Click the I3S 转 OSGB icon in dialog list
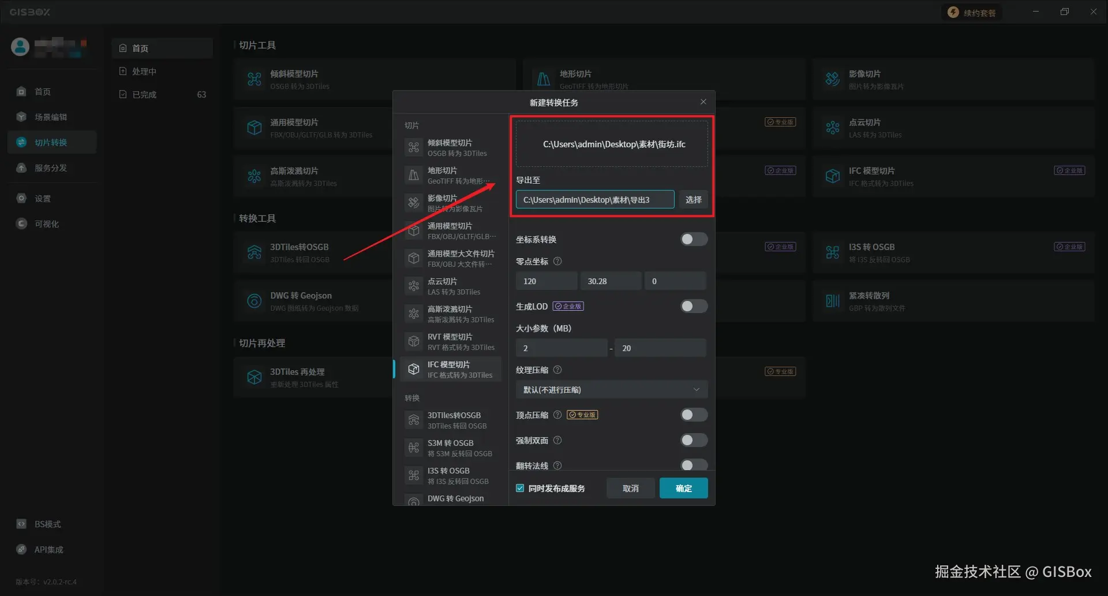The image size is (1108, 596). (414, 475)
